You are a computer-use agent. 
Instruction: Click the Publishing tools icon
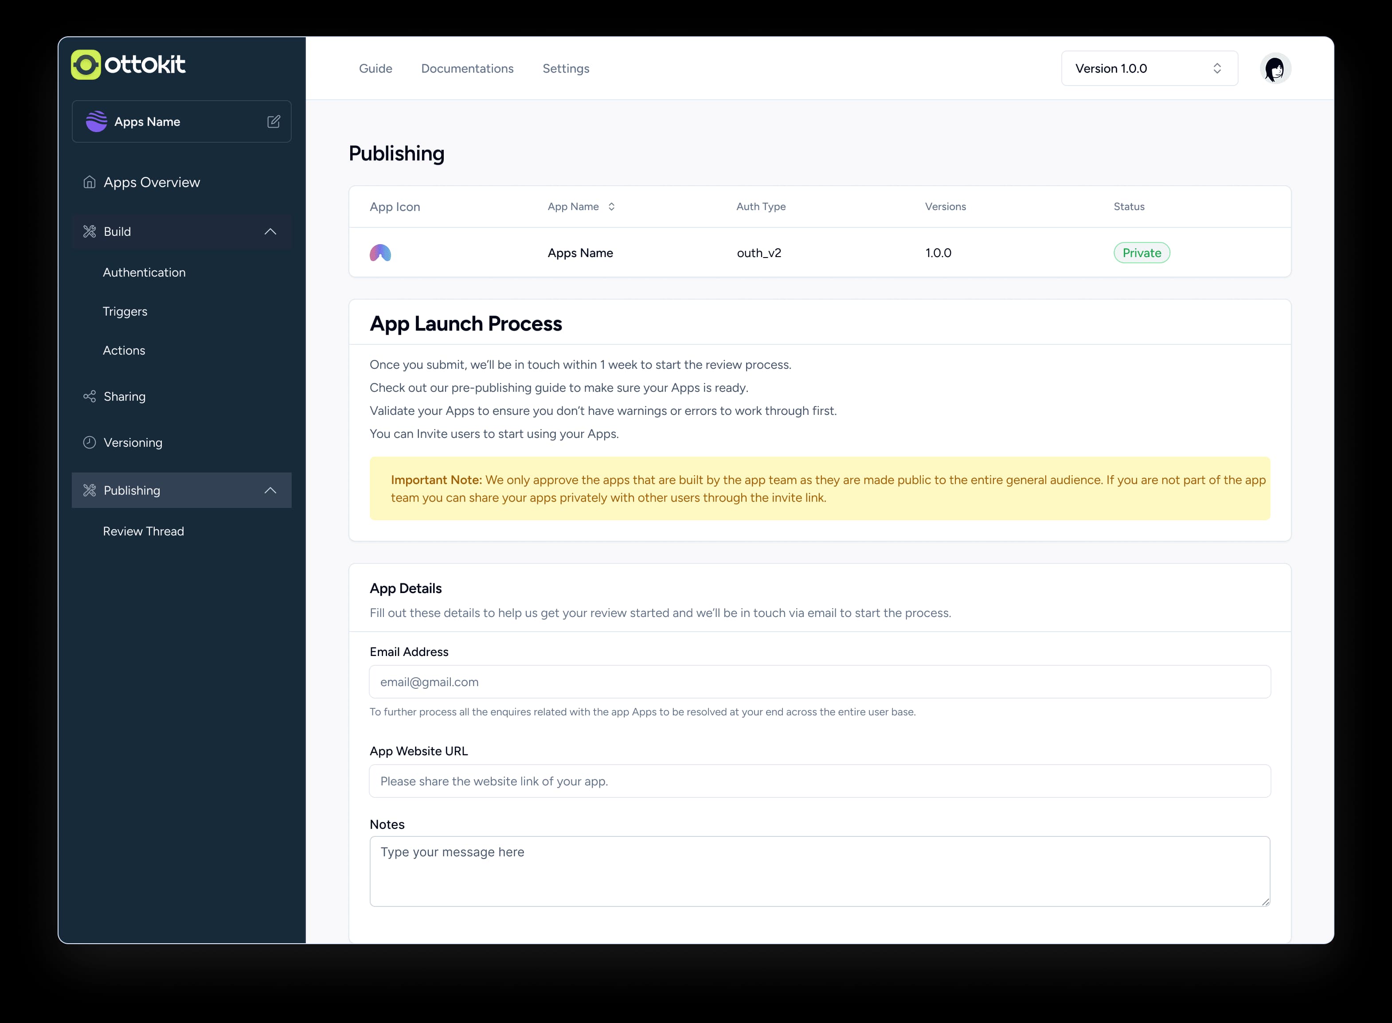coord(89,490)
